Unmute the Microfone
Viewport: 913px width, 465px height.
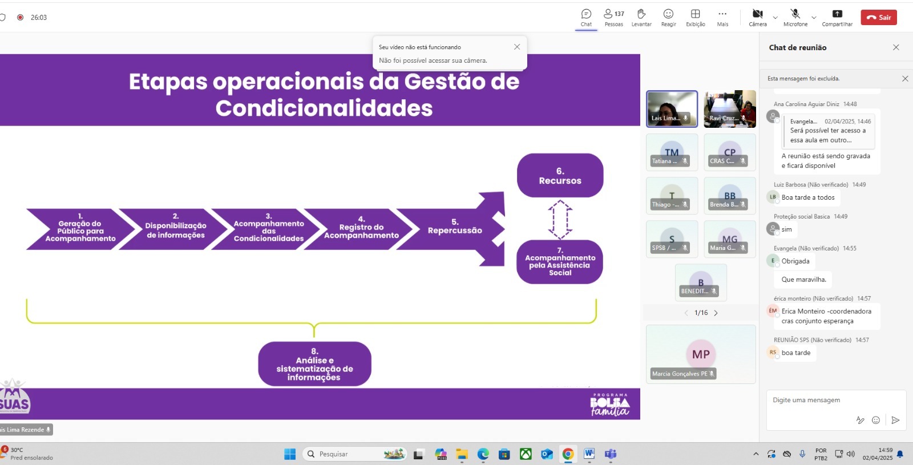tap(795, 17)
